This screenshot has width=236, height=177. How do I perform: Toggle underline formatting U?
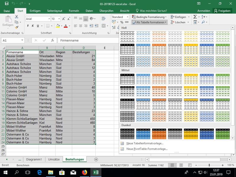38,26
